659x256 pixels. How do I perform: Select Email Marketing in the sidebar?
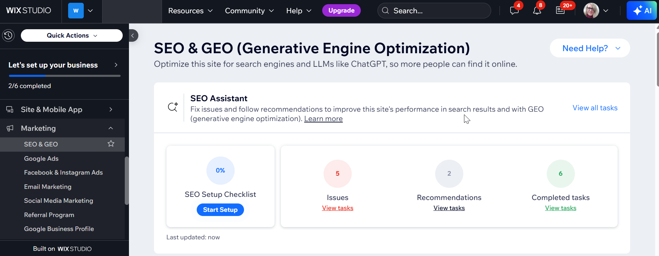pos(48,186)
